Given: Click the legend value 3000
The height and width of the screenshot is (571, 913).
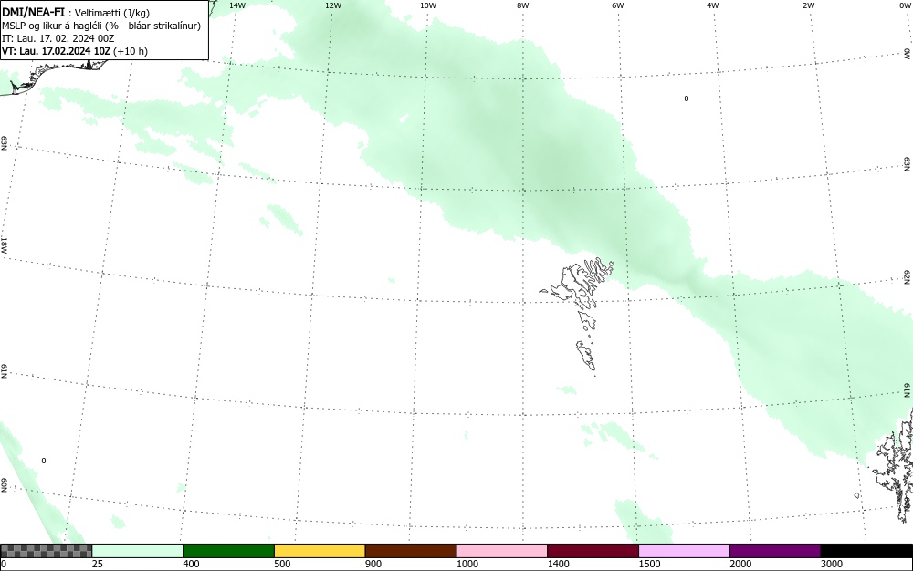Looking at the screenshot, I should [x=832, y=564].
